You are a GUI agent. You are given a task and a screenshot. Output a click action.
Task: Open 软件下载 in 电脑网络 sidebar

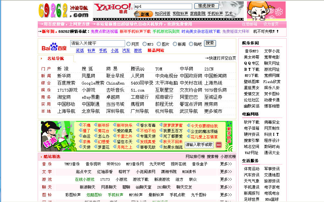tap(251, 122)
